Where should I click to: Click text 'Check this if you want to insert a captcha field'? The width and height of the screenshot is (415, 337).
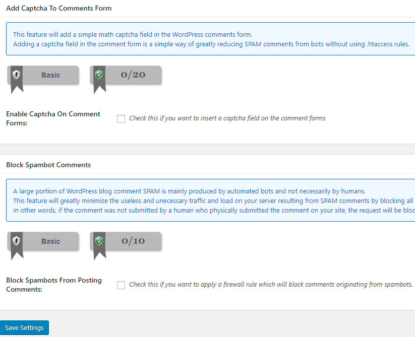coord(227,118)
